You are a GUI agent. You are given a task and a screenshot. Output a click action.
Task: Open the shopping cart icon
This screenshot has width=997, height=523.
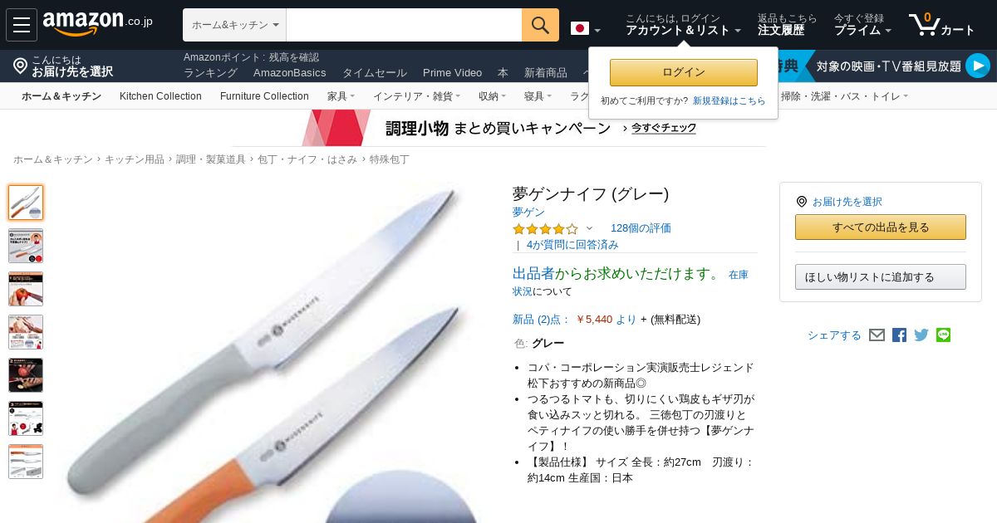(x=941, y=25)
